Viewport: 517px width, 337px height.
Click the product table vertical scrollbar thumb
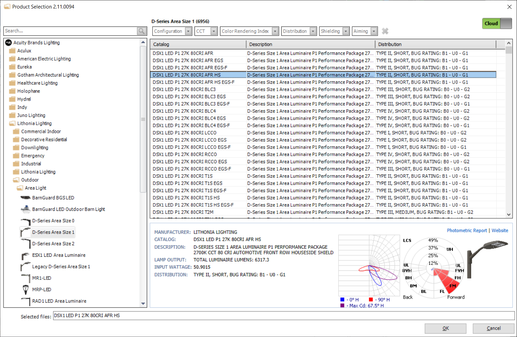509,50
